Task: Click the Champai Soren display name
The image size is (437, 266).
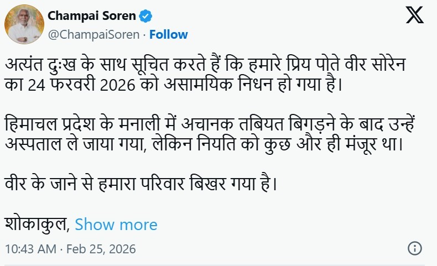Action: coord(92,15)
